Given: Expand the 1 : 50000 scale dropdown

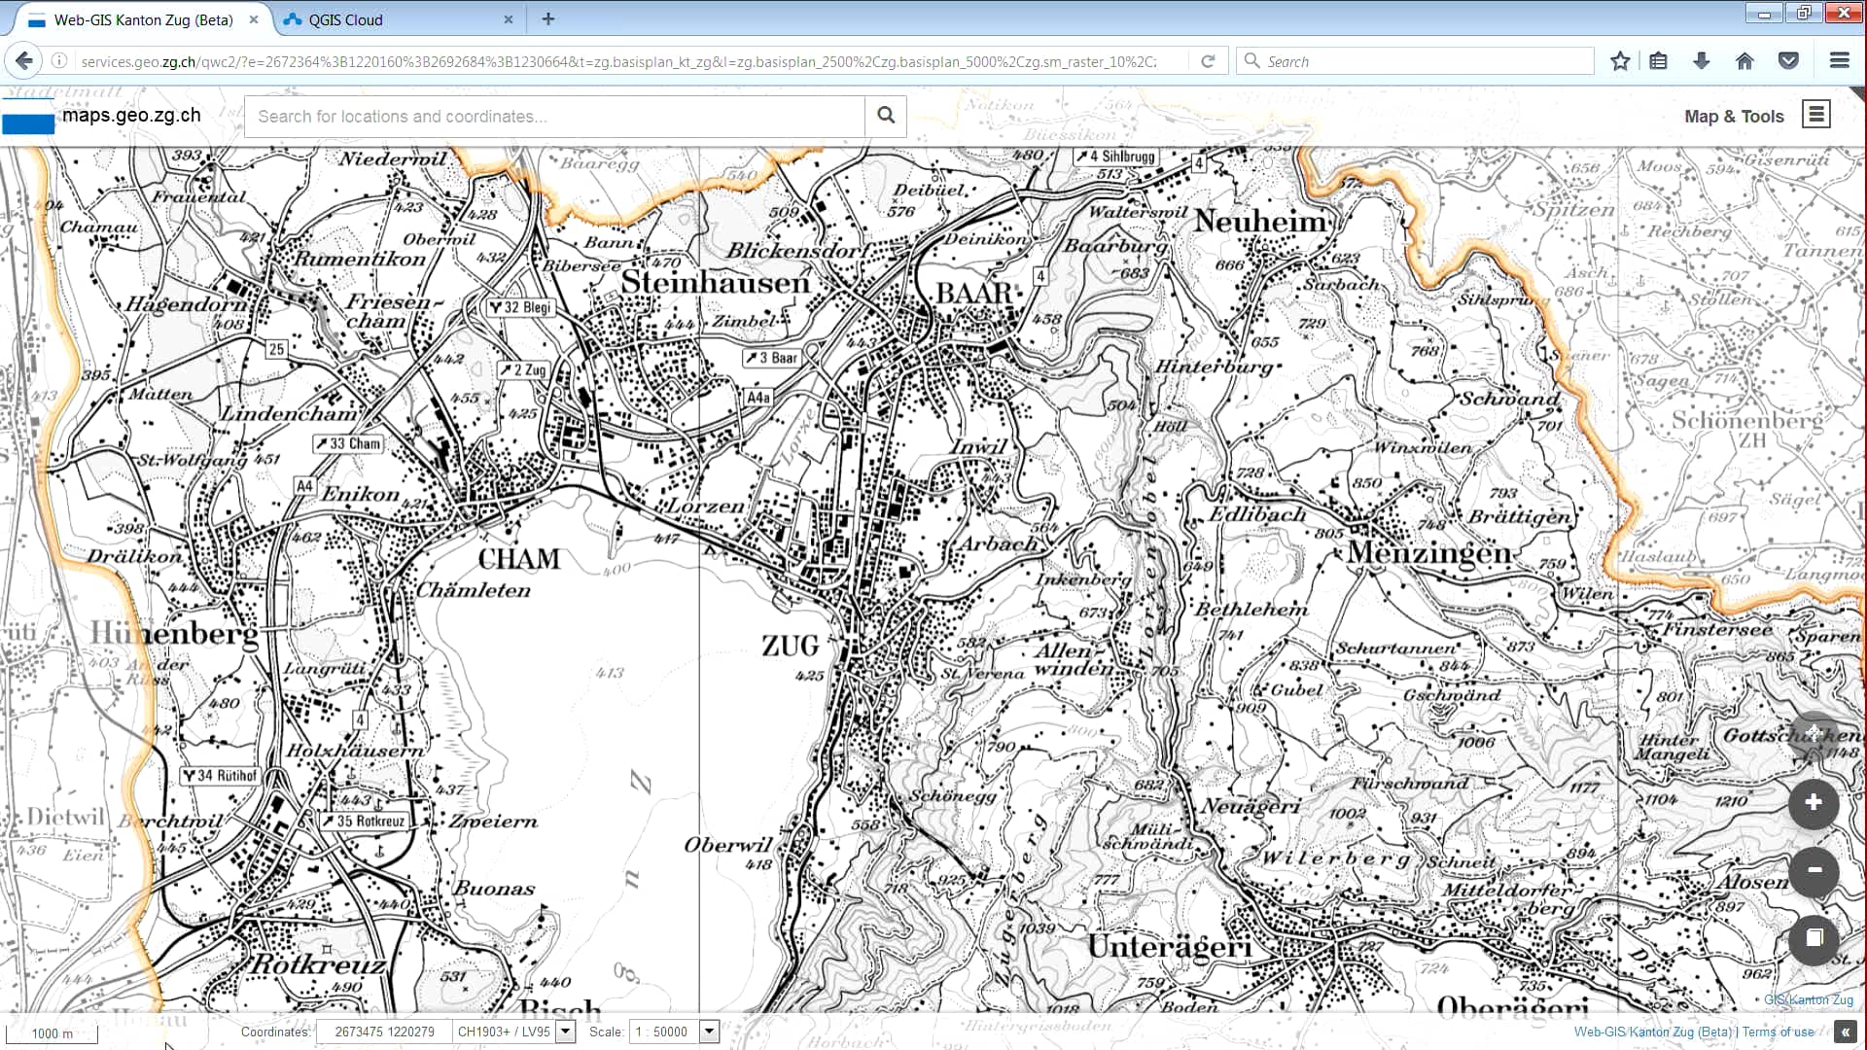Looking at the screenshot, I should pyautogui.click(x=709, y=1032).
